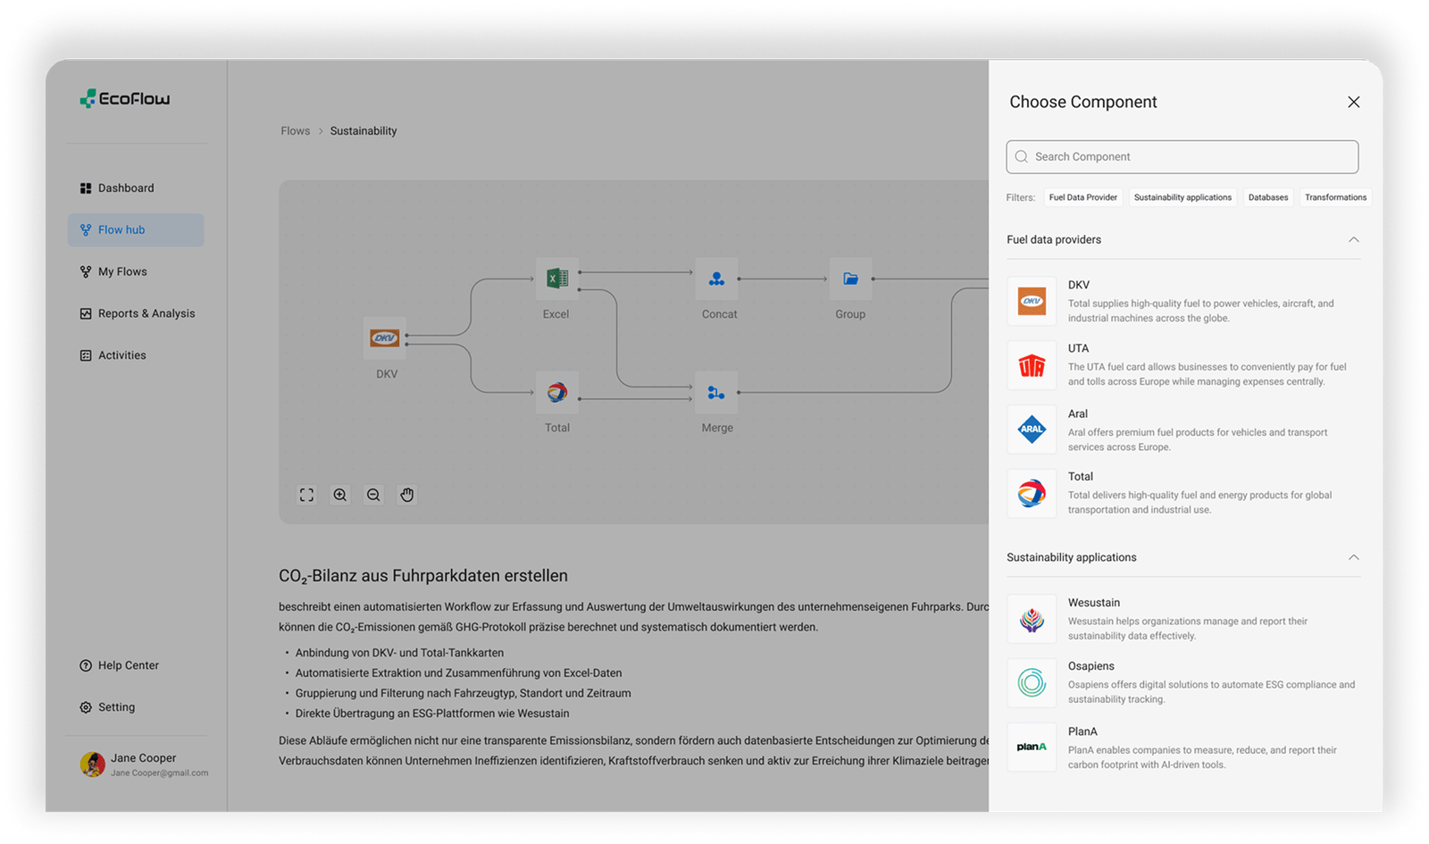Filter by Fuel Data Provider
Image resolution: width=1429 pixels, height=844 pixels.
[x=1083, y=197]
